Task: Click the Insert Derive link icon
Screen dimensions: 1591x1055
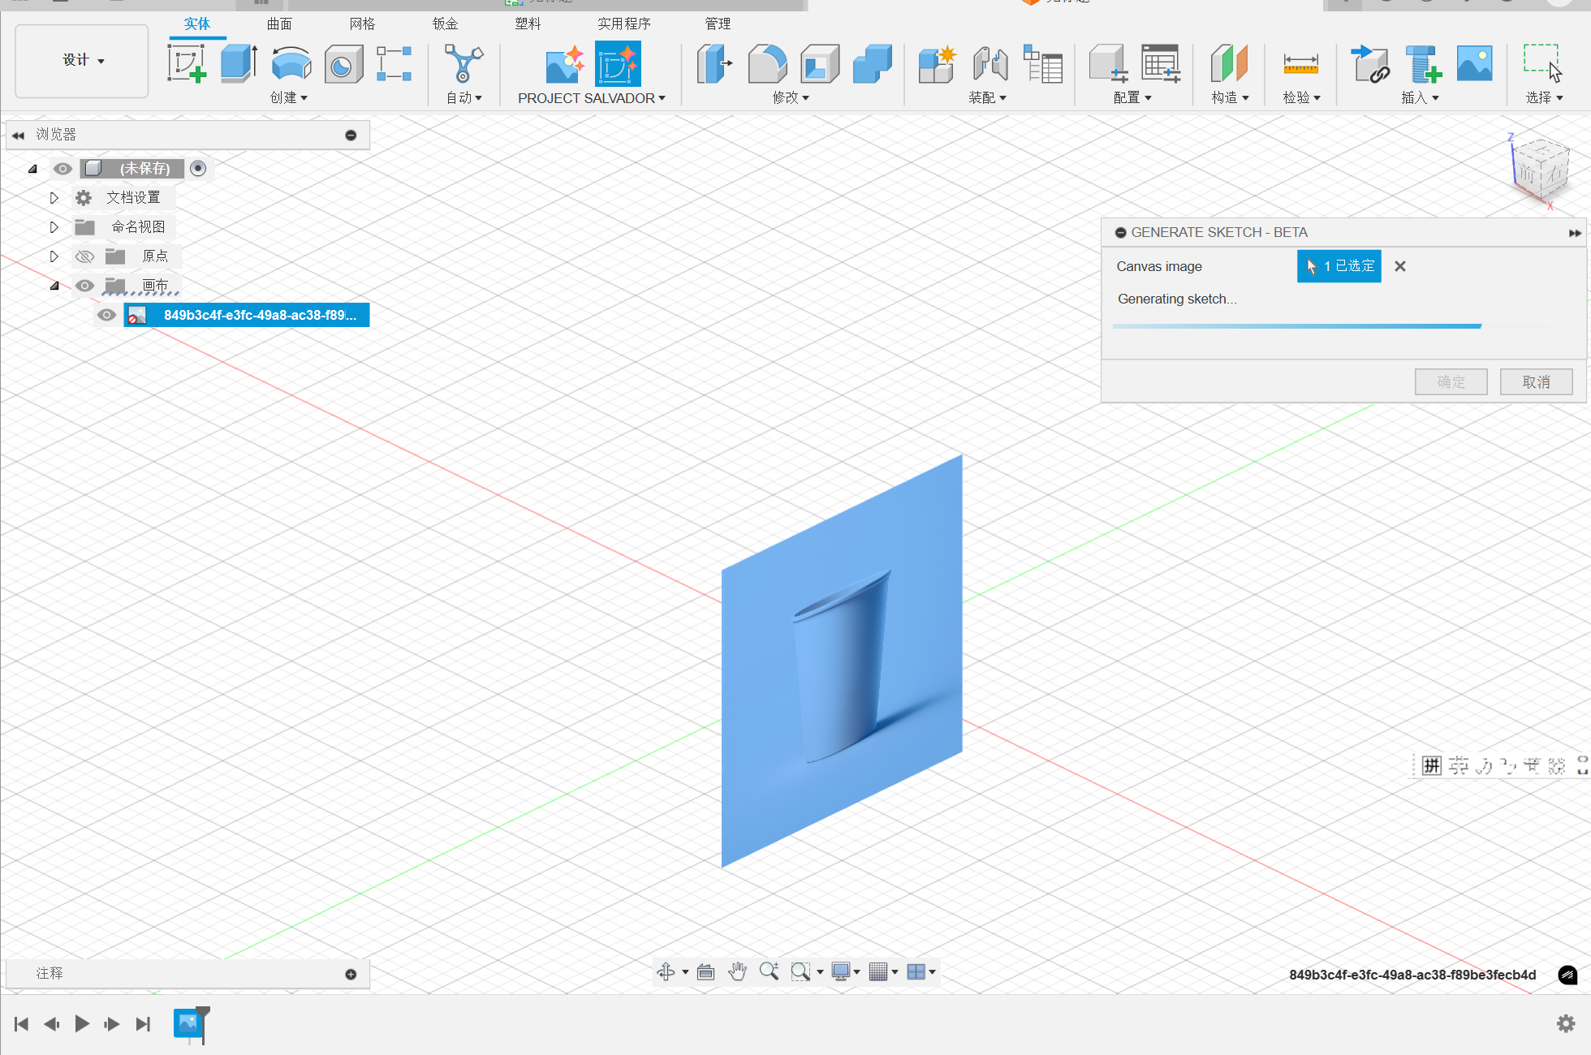Action: tap(1370, 64)
